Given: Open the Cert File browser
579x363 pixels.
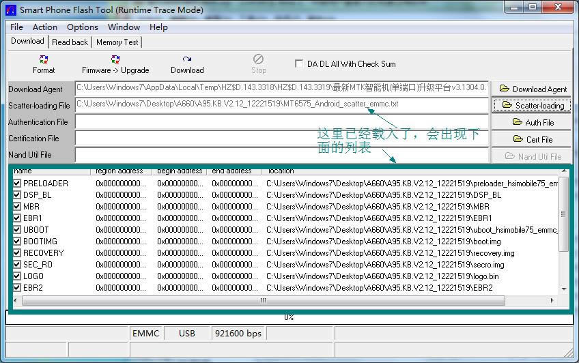Looking at the screenshot, I should pyautogui.click(x=533, y=139).
